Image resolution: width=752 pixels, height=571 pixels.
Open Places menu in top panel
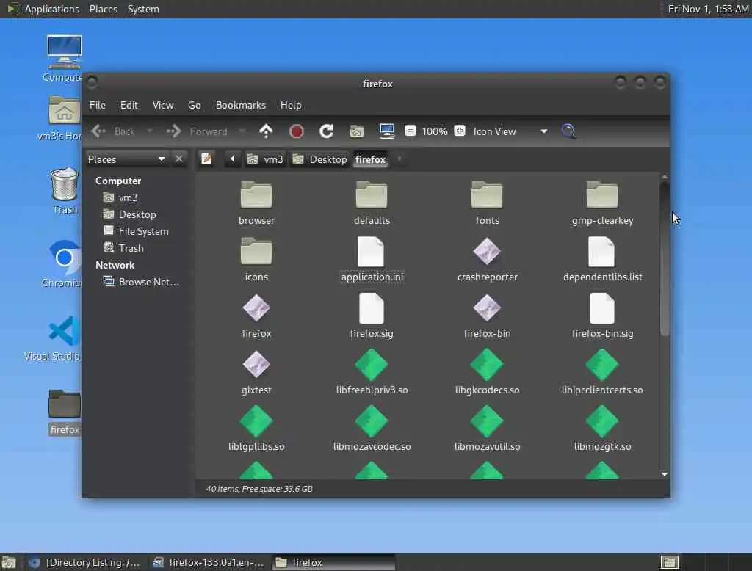click(104, 9)
